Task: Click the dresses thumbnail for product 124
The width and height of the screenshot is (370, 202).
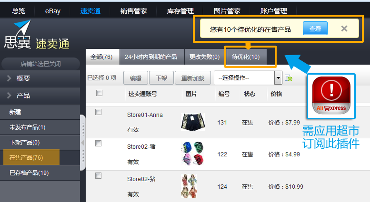Action: point(189,186)
